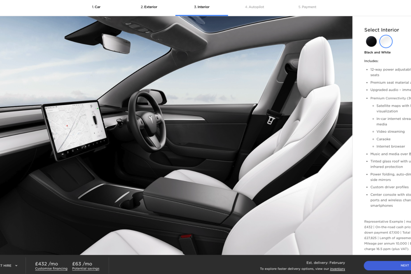Image resolution: width=411 pixels, height=274 pixels.
Task: Advance to the Autopilot step
Action: pos(255,7)
